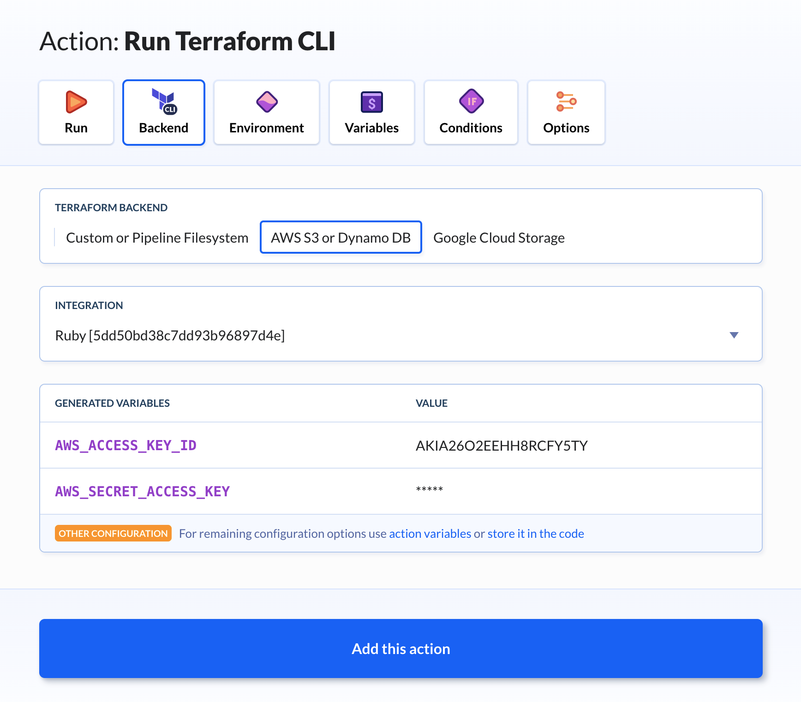801x702 pixels.
Task: Open the Backend tab label
Action: (x=164, y=128)
